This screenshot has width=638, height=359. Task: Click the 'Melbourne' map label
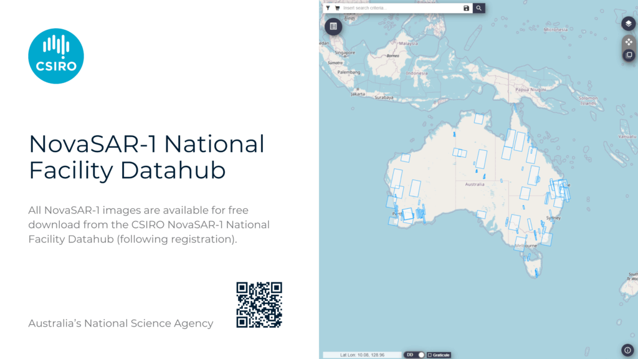click(526, 246)
